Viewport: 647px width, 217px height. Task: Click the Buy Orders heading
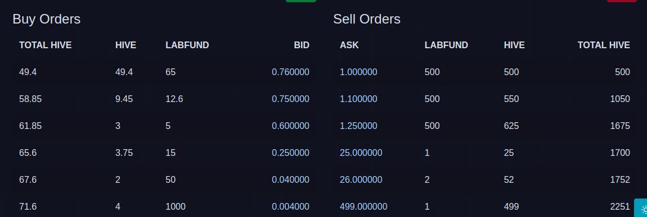(x=47, y=19)
